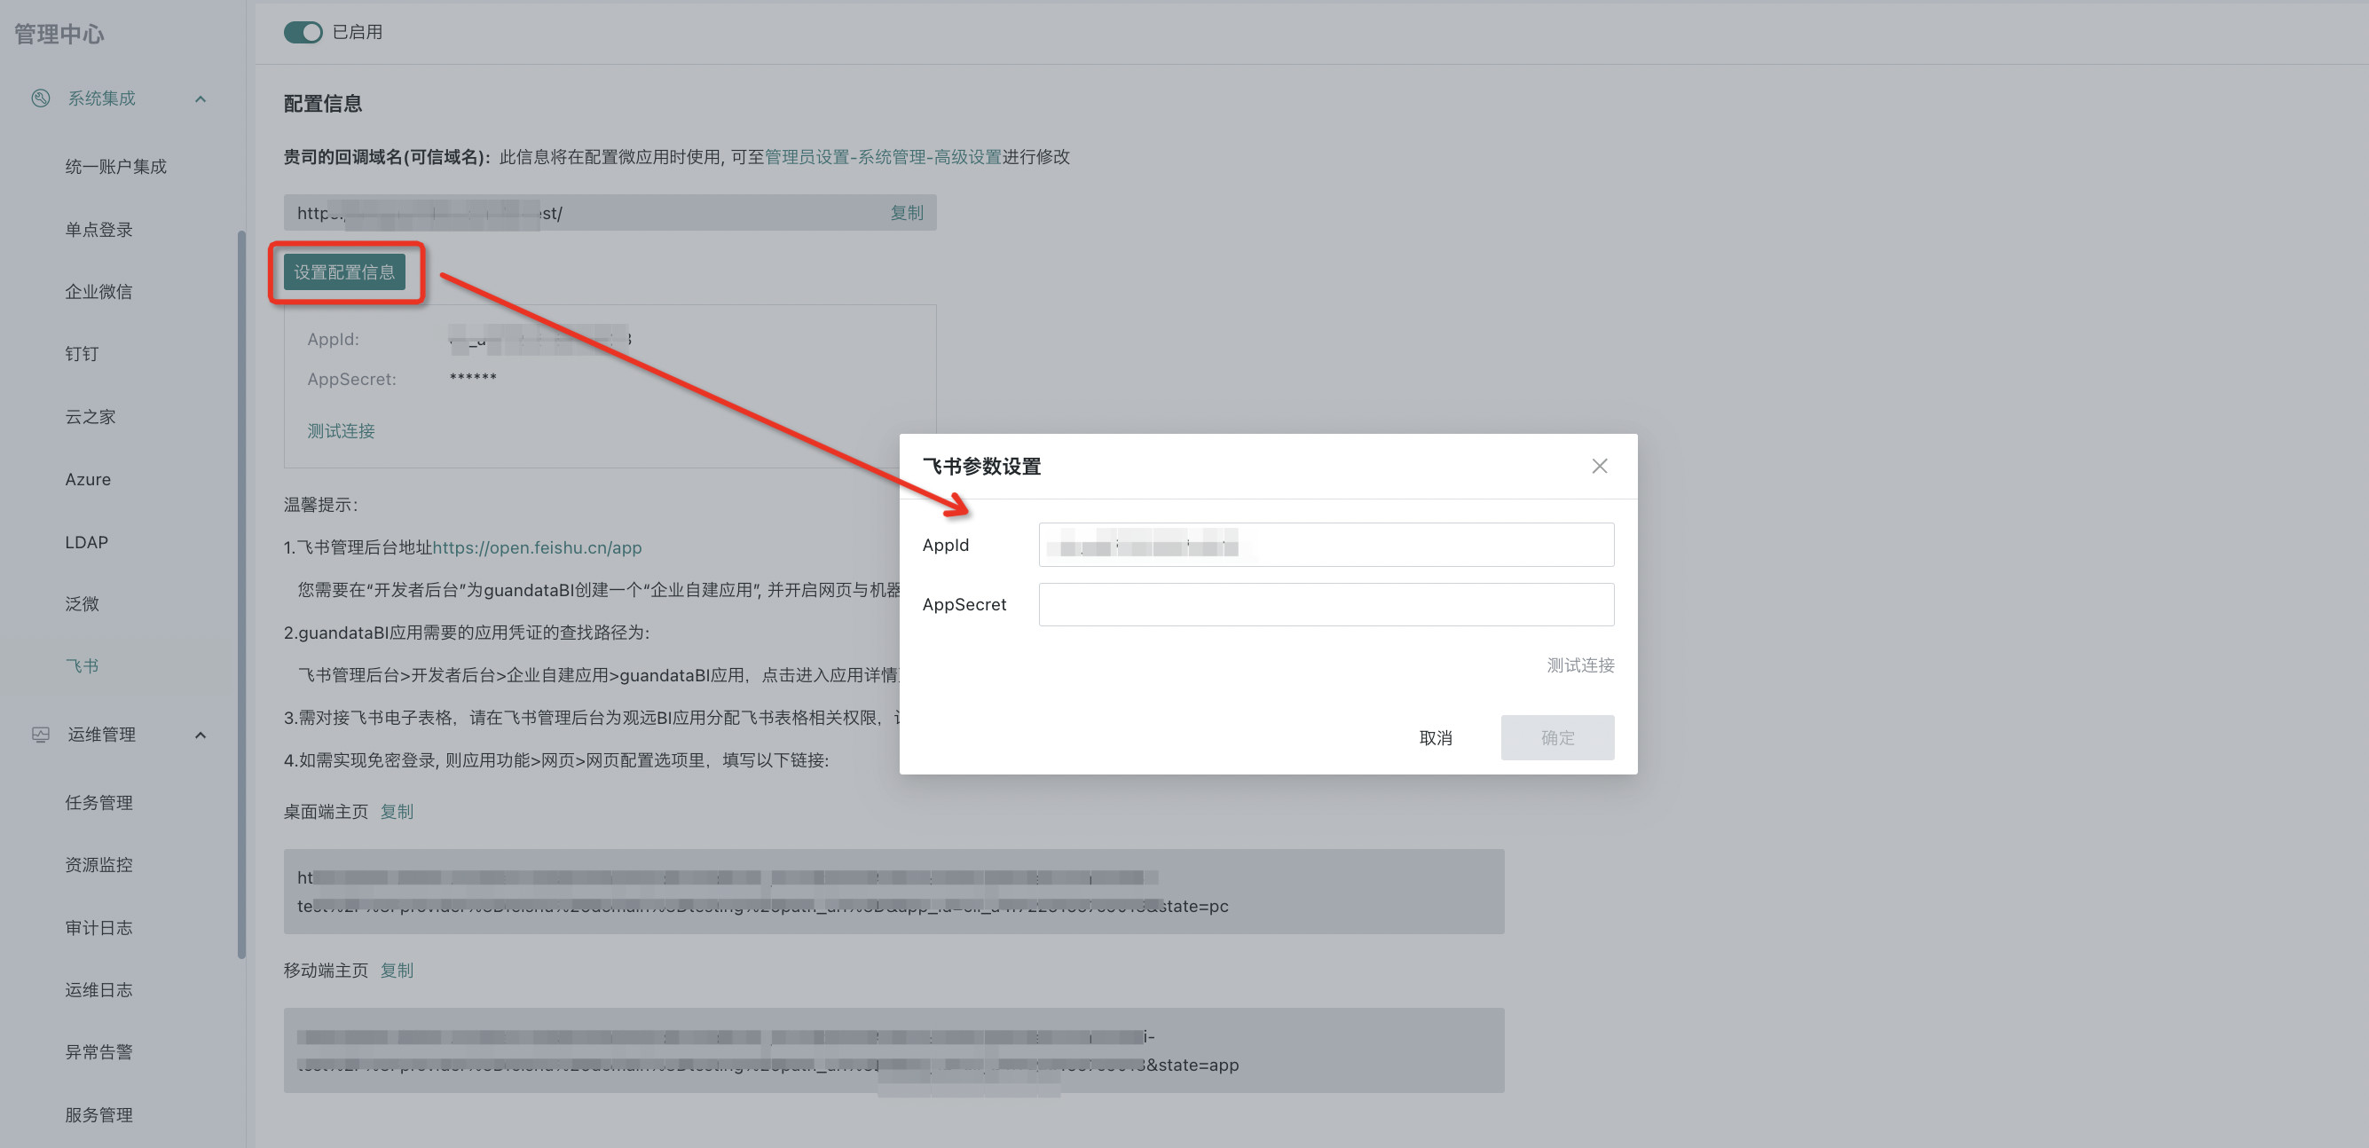2369x1148 pixels.
Task: Click the 系统集成 sidebar icon
Action: 41,98
